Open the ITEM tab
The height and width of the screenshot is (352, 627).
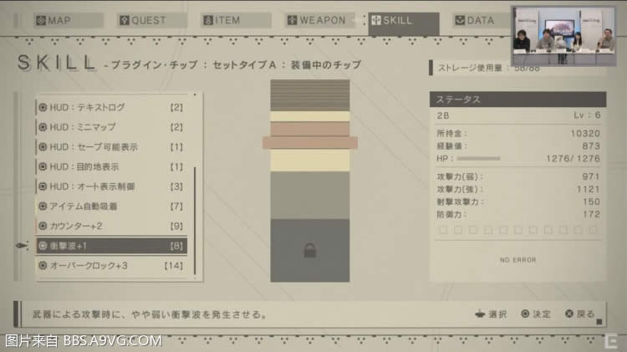coord(223,20)
